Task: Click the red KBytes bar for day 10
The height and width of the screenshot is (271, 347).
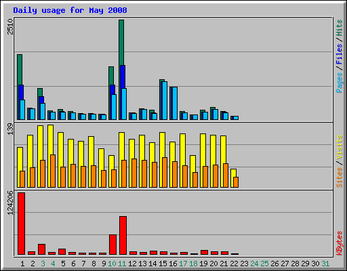Action: [x=113, y=245]
